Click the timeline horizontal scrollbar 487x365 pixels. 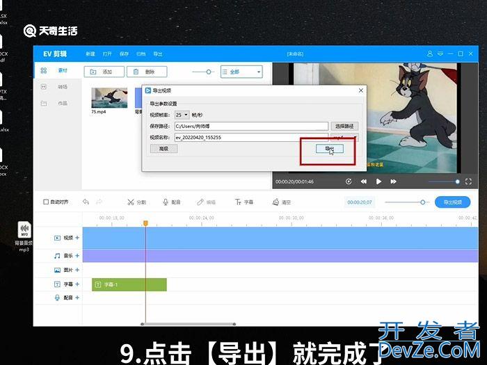(x=189, y=324)
